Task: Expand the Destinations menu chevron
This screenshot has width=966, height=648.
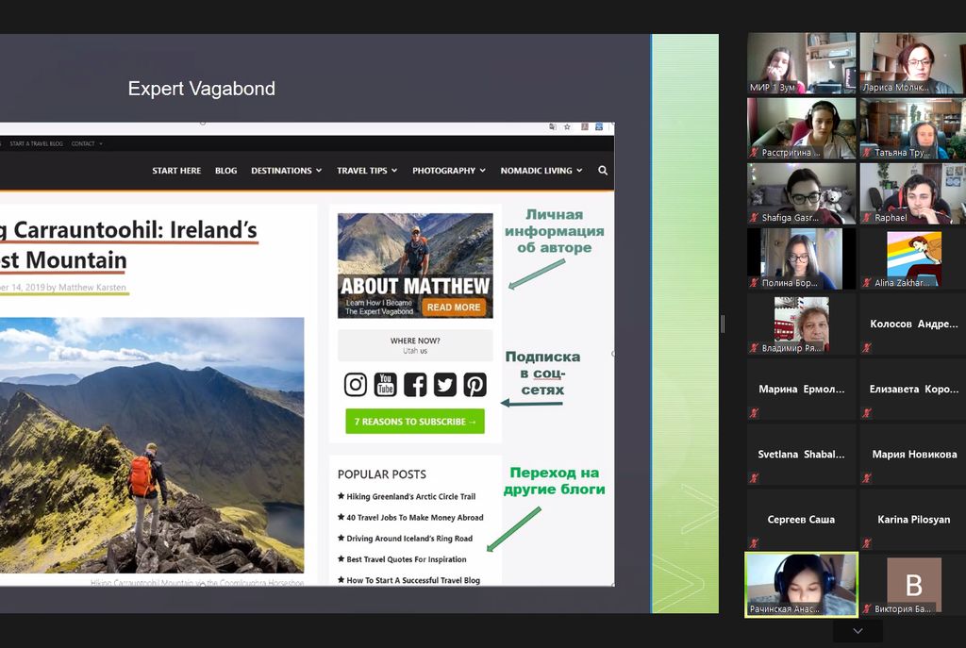Action: pyautogui.click(x=319, y=171)
